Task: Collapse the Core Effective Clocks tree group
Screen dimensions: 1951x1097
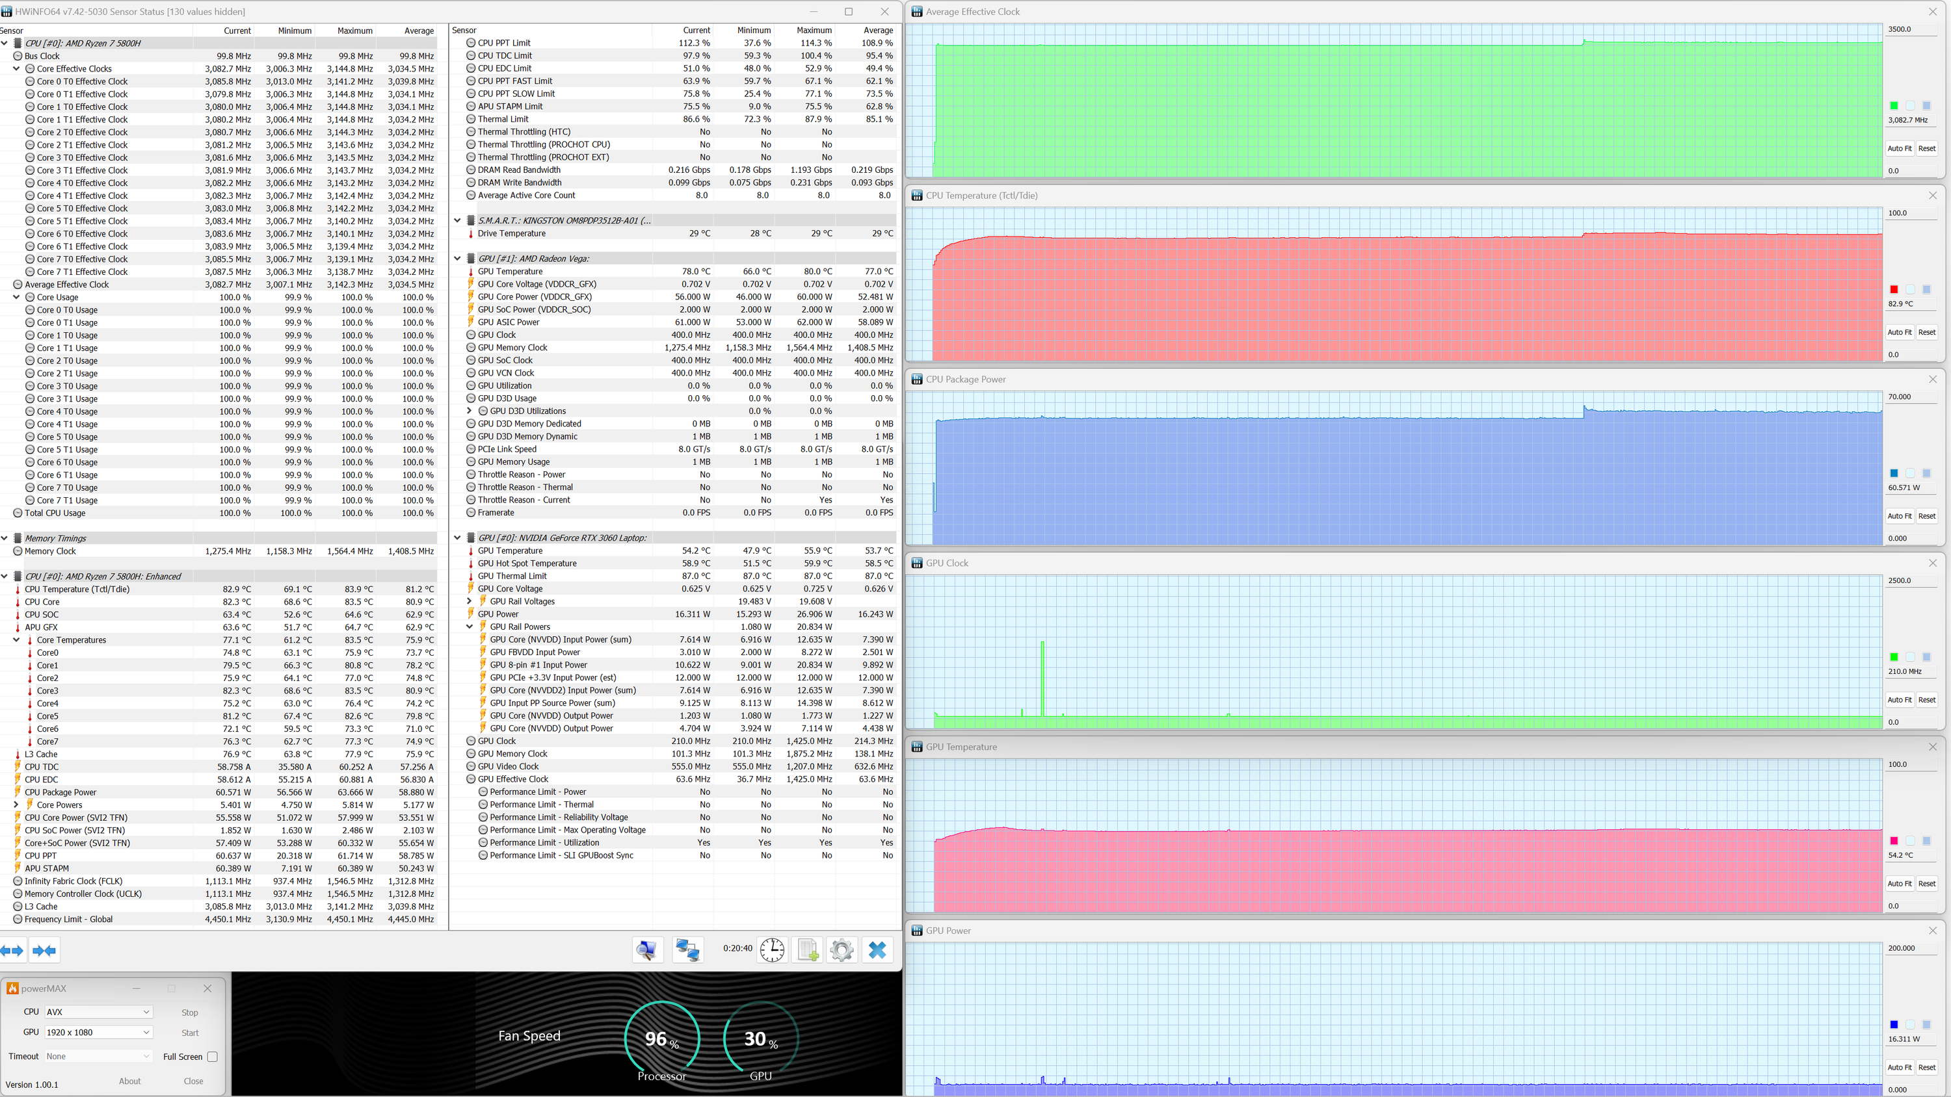Action: click(x=17, y=69)
